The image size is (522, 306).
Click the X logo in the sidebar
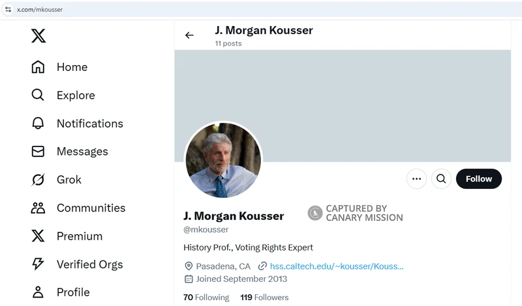click(x=38, y=36)
